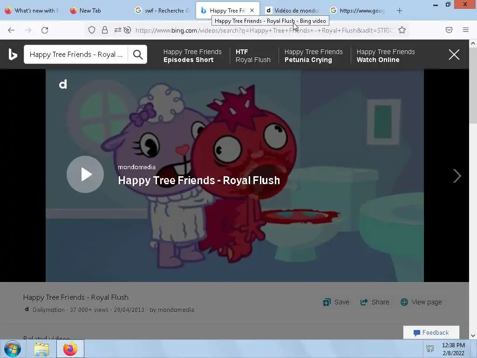
Task: Click the network tray icon
Action: coord(430,349)
